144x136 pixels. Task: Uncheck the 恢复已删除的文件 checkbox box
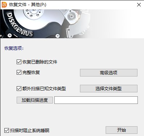[x=19, y=62]
